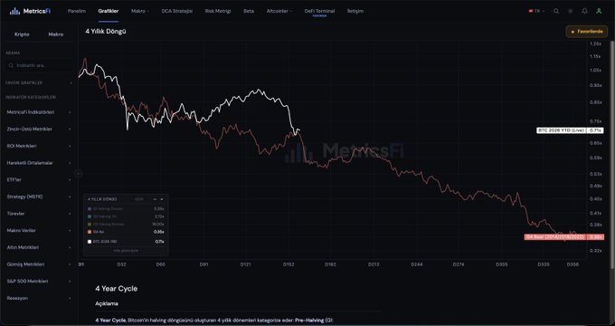The image size is (615, 326).
Task: Collapse the sidebar with the circular handle
Action: (x=79, y=174)
